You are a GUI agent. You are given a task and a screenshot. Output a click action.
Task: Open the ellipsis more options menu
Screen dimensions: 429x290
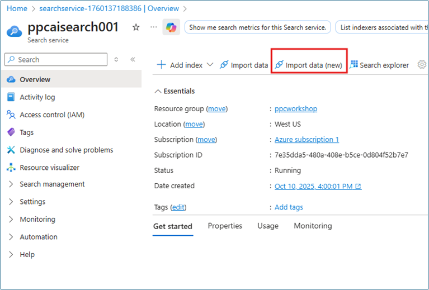pos(154,27)
